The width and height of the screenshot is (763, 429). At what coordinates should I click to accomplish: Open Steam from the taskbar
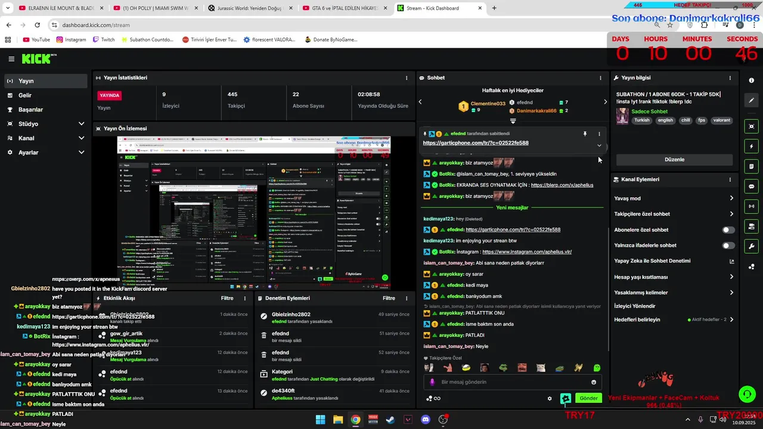(x=390, y=419)
